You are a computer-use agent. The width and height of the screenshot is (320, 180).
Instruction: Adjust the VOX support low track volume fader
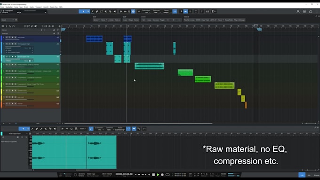[20, 59]
